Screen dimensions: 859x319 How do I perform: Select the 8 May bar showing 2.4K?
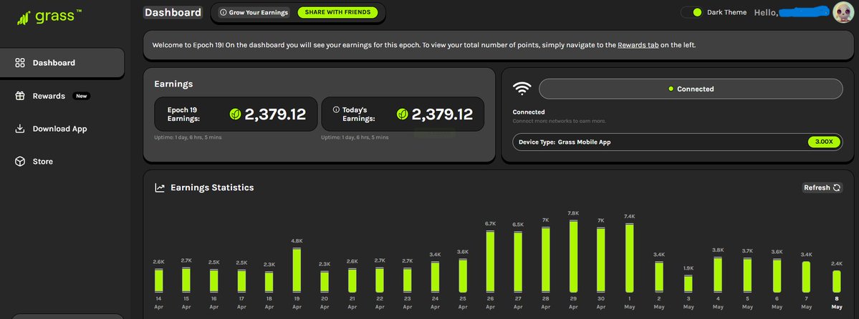tap(837, 281)
